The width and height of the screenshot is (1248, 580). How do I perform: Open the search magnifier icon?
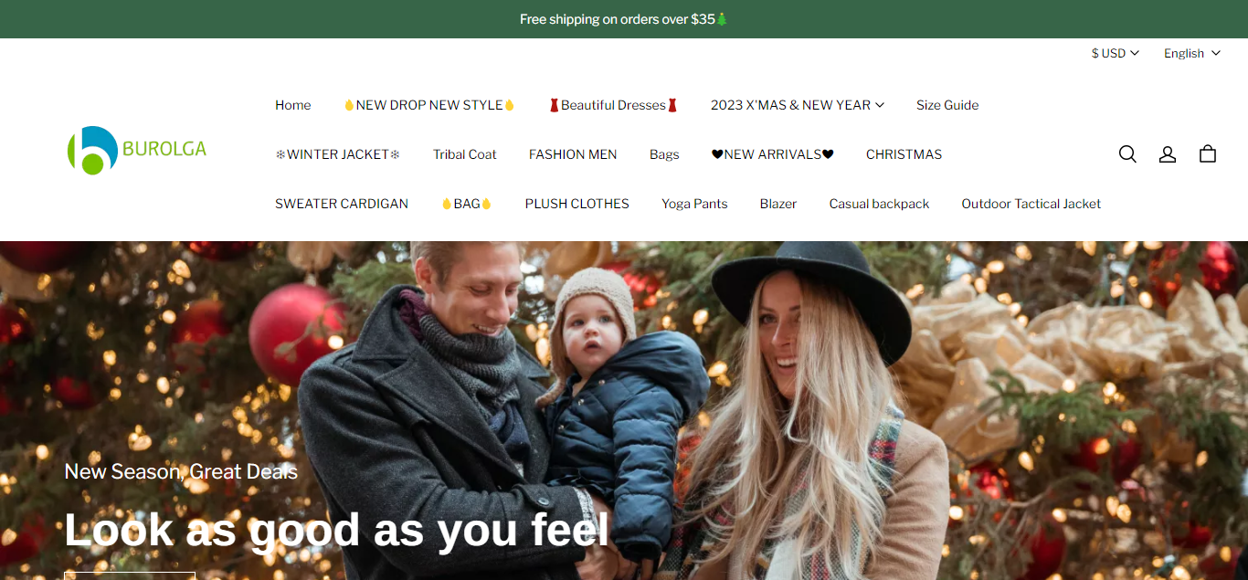1127,154
